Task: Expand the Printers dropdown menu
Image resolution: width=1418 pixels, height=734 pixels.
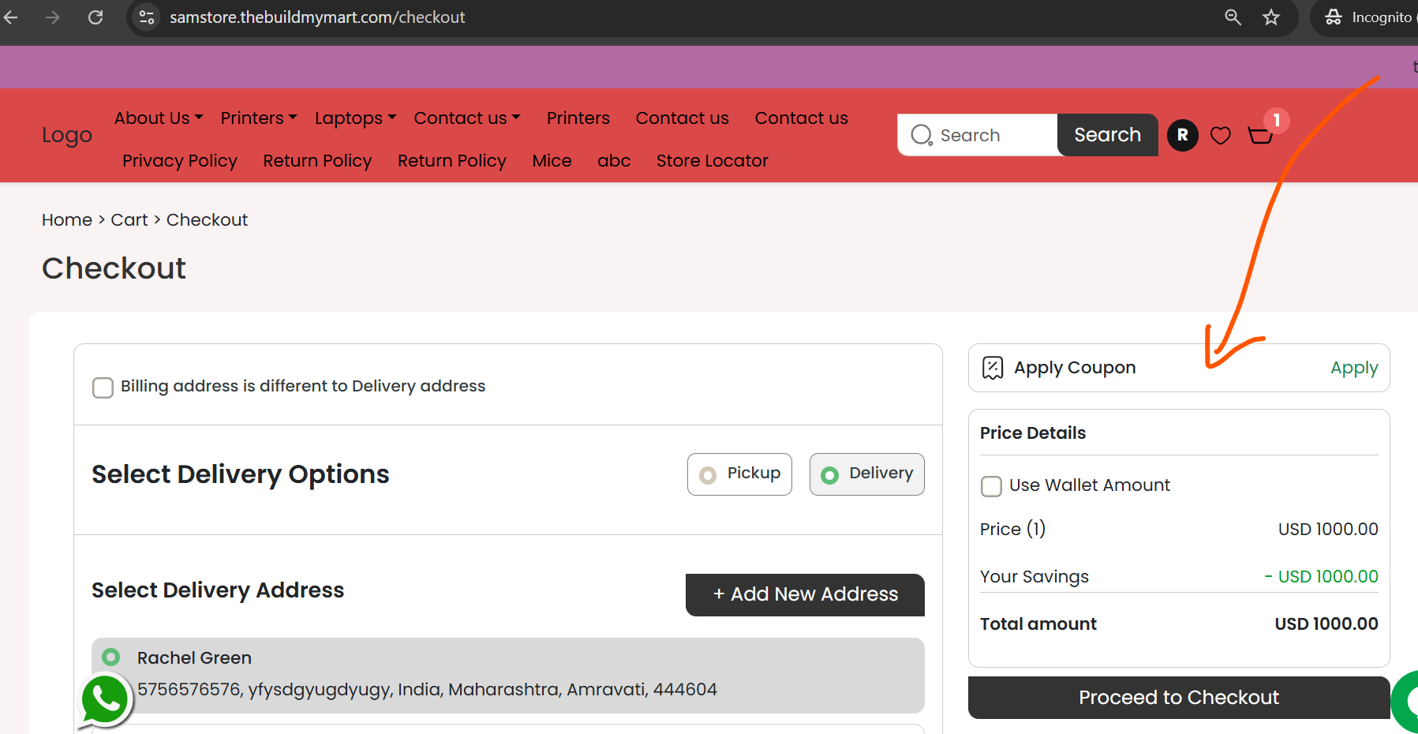Action: (259, 118)
